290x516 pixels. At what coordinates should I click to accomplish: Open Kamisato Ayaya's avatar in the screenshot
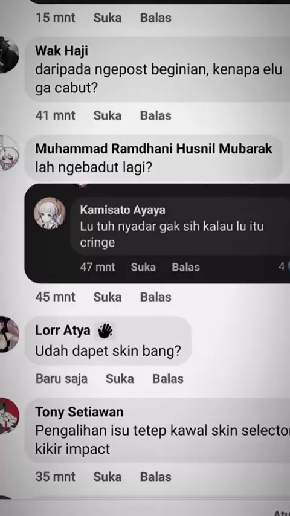(50, 213)
